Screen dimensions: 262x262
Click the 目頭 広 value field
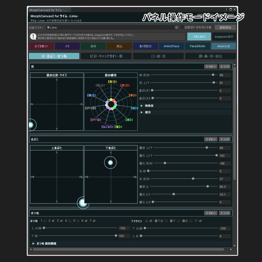[225, 187]
